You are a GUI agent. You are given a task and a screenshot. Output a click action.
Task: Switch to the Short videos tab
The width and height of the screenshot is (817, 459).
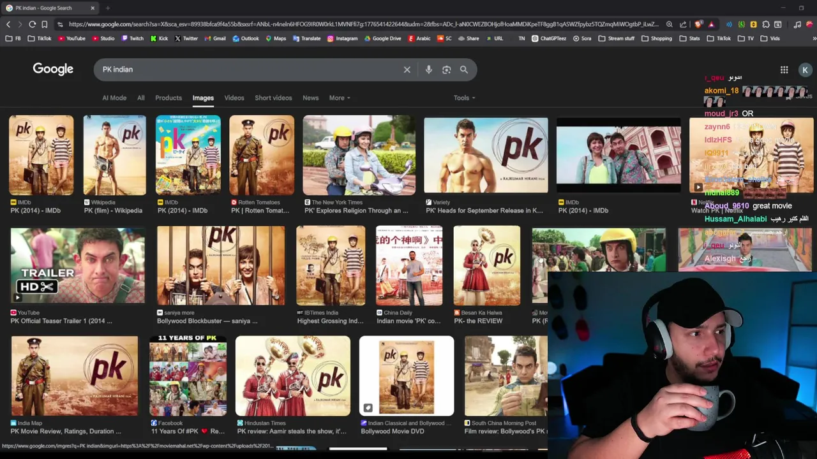[x=273, y=98]
